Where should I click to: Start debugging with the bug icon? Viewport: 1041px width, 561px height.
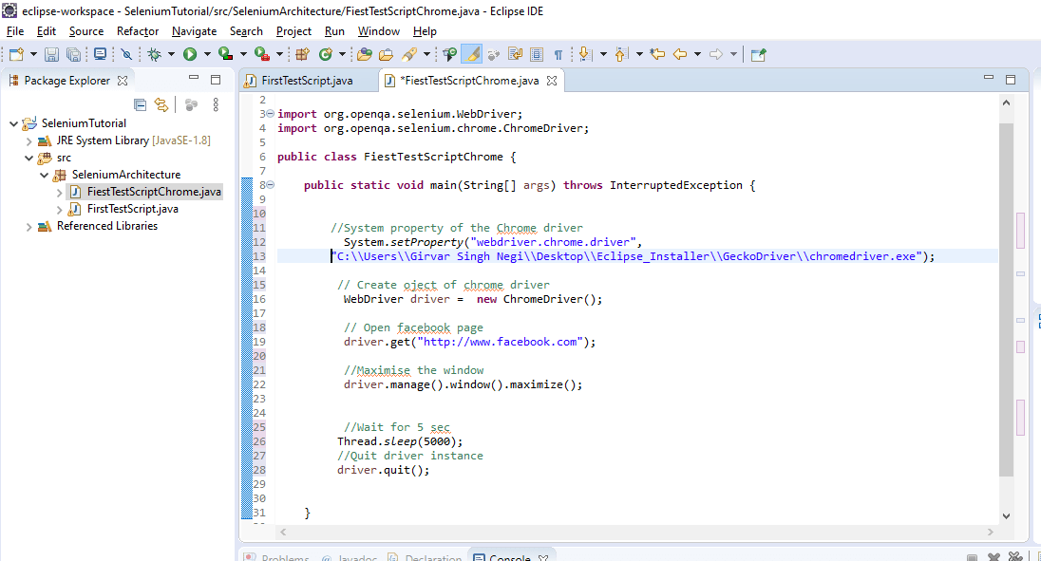[x=155, y=54]
